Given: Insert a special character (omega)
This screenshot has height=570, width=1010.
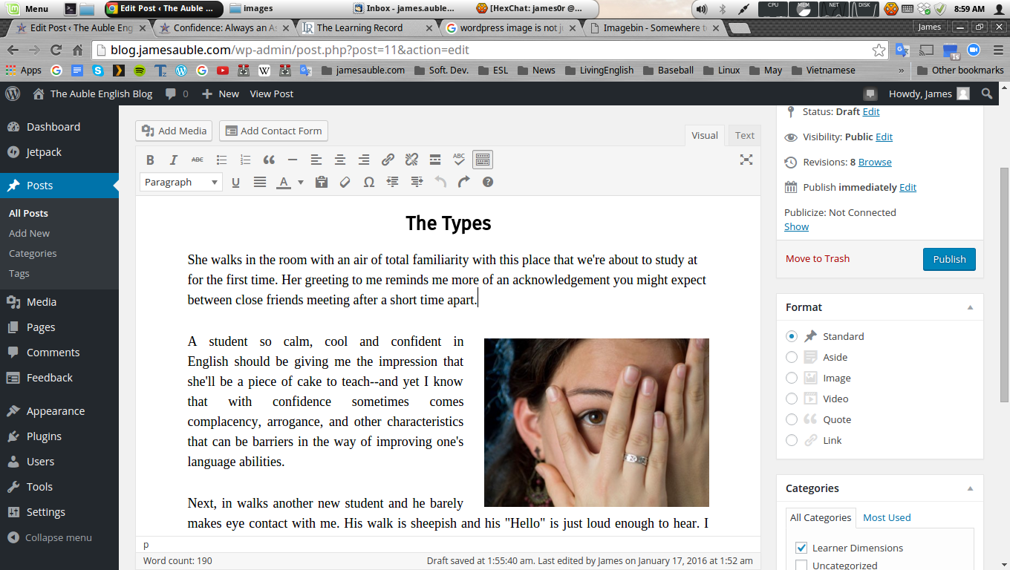Looking at the screenshot, I should coord(369,182).
